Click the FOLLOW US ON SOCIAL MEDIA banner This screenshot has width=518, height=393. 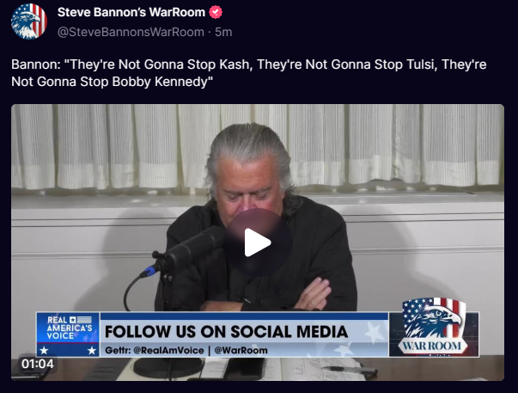[226, 331]
